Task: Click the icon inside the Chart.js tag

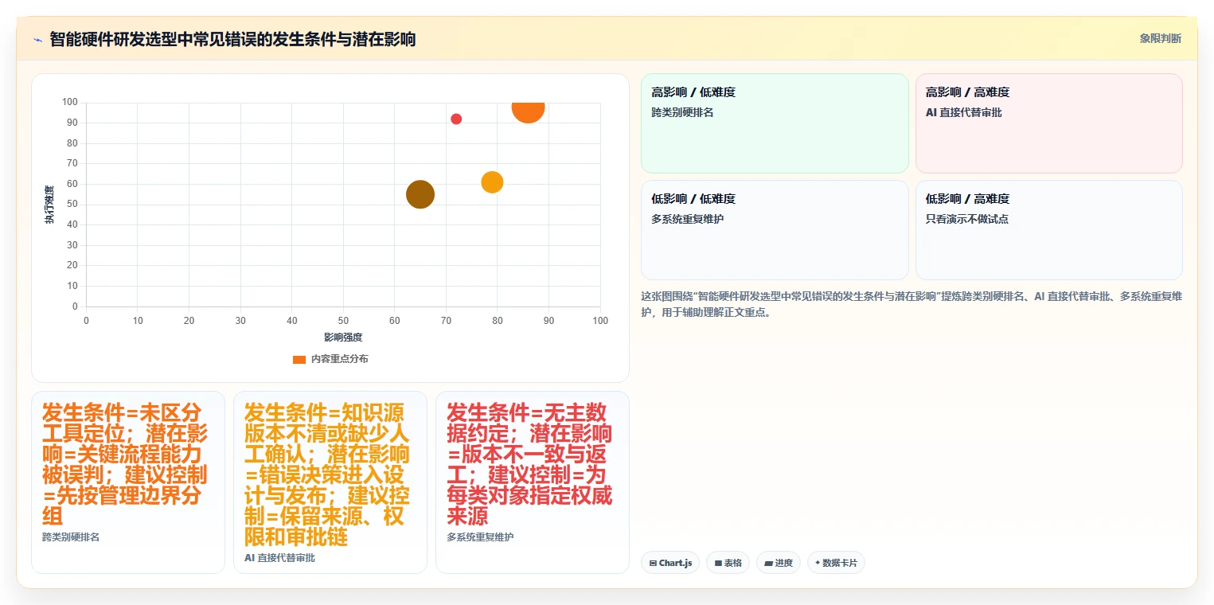Action: coord(653,563)
